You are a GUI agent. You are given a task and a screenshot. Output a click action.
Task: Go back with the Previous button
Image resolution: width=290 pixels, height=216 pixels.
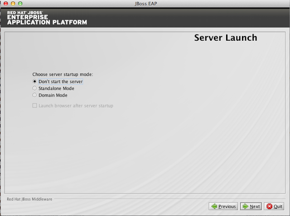pos(223,206)
